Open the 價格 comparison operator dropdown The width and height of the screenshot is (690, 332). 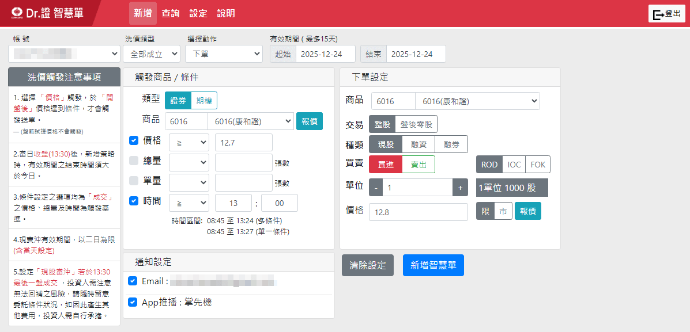tap(188, 142)
